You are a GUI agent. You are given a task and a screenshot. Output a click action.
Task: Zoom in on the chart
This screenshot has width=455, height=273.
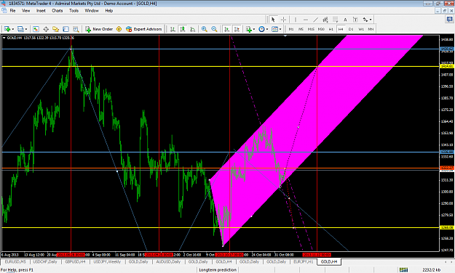[205, 29]
